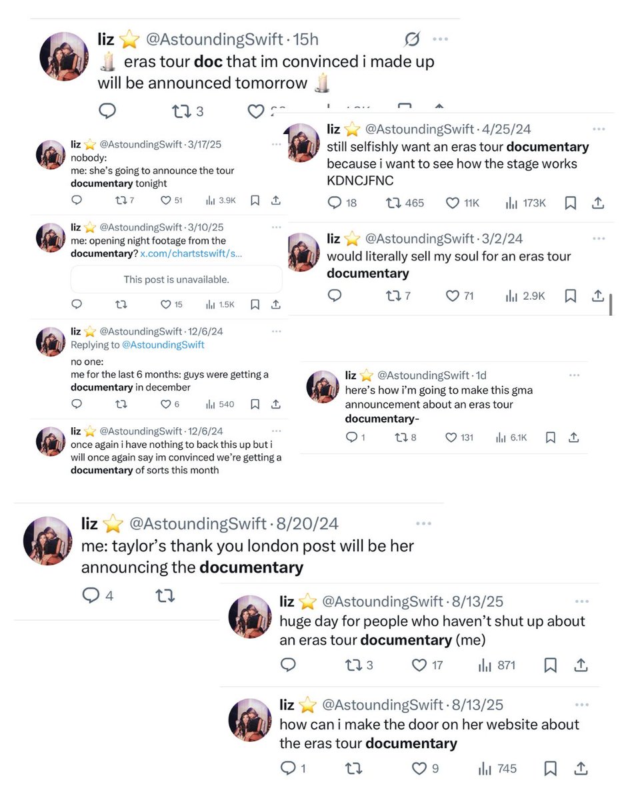Open the x.com/chartstswift link

pos(191,254)
